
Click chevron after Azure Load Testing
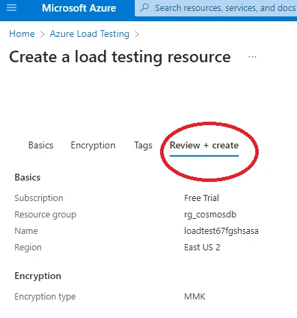click(x=137, y=34)
